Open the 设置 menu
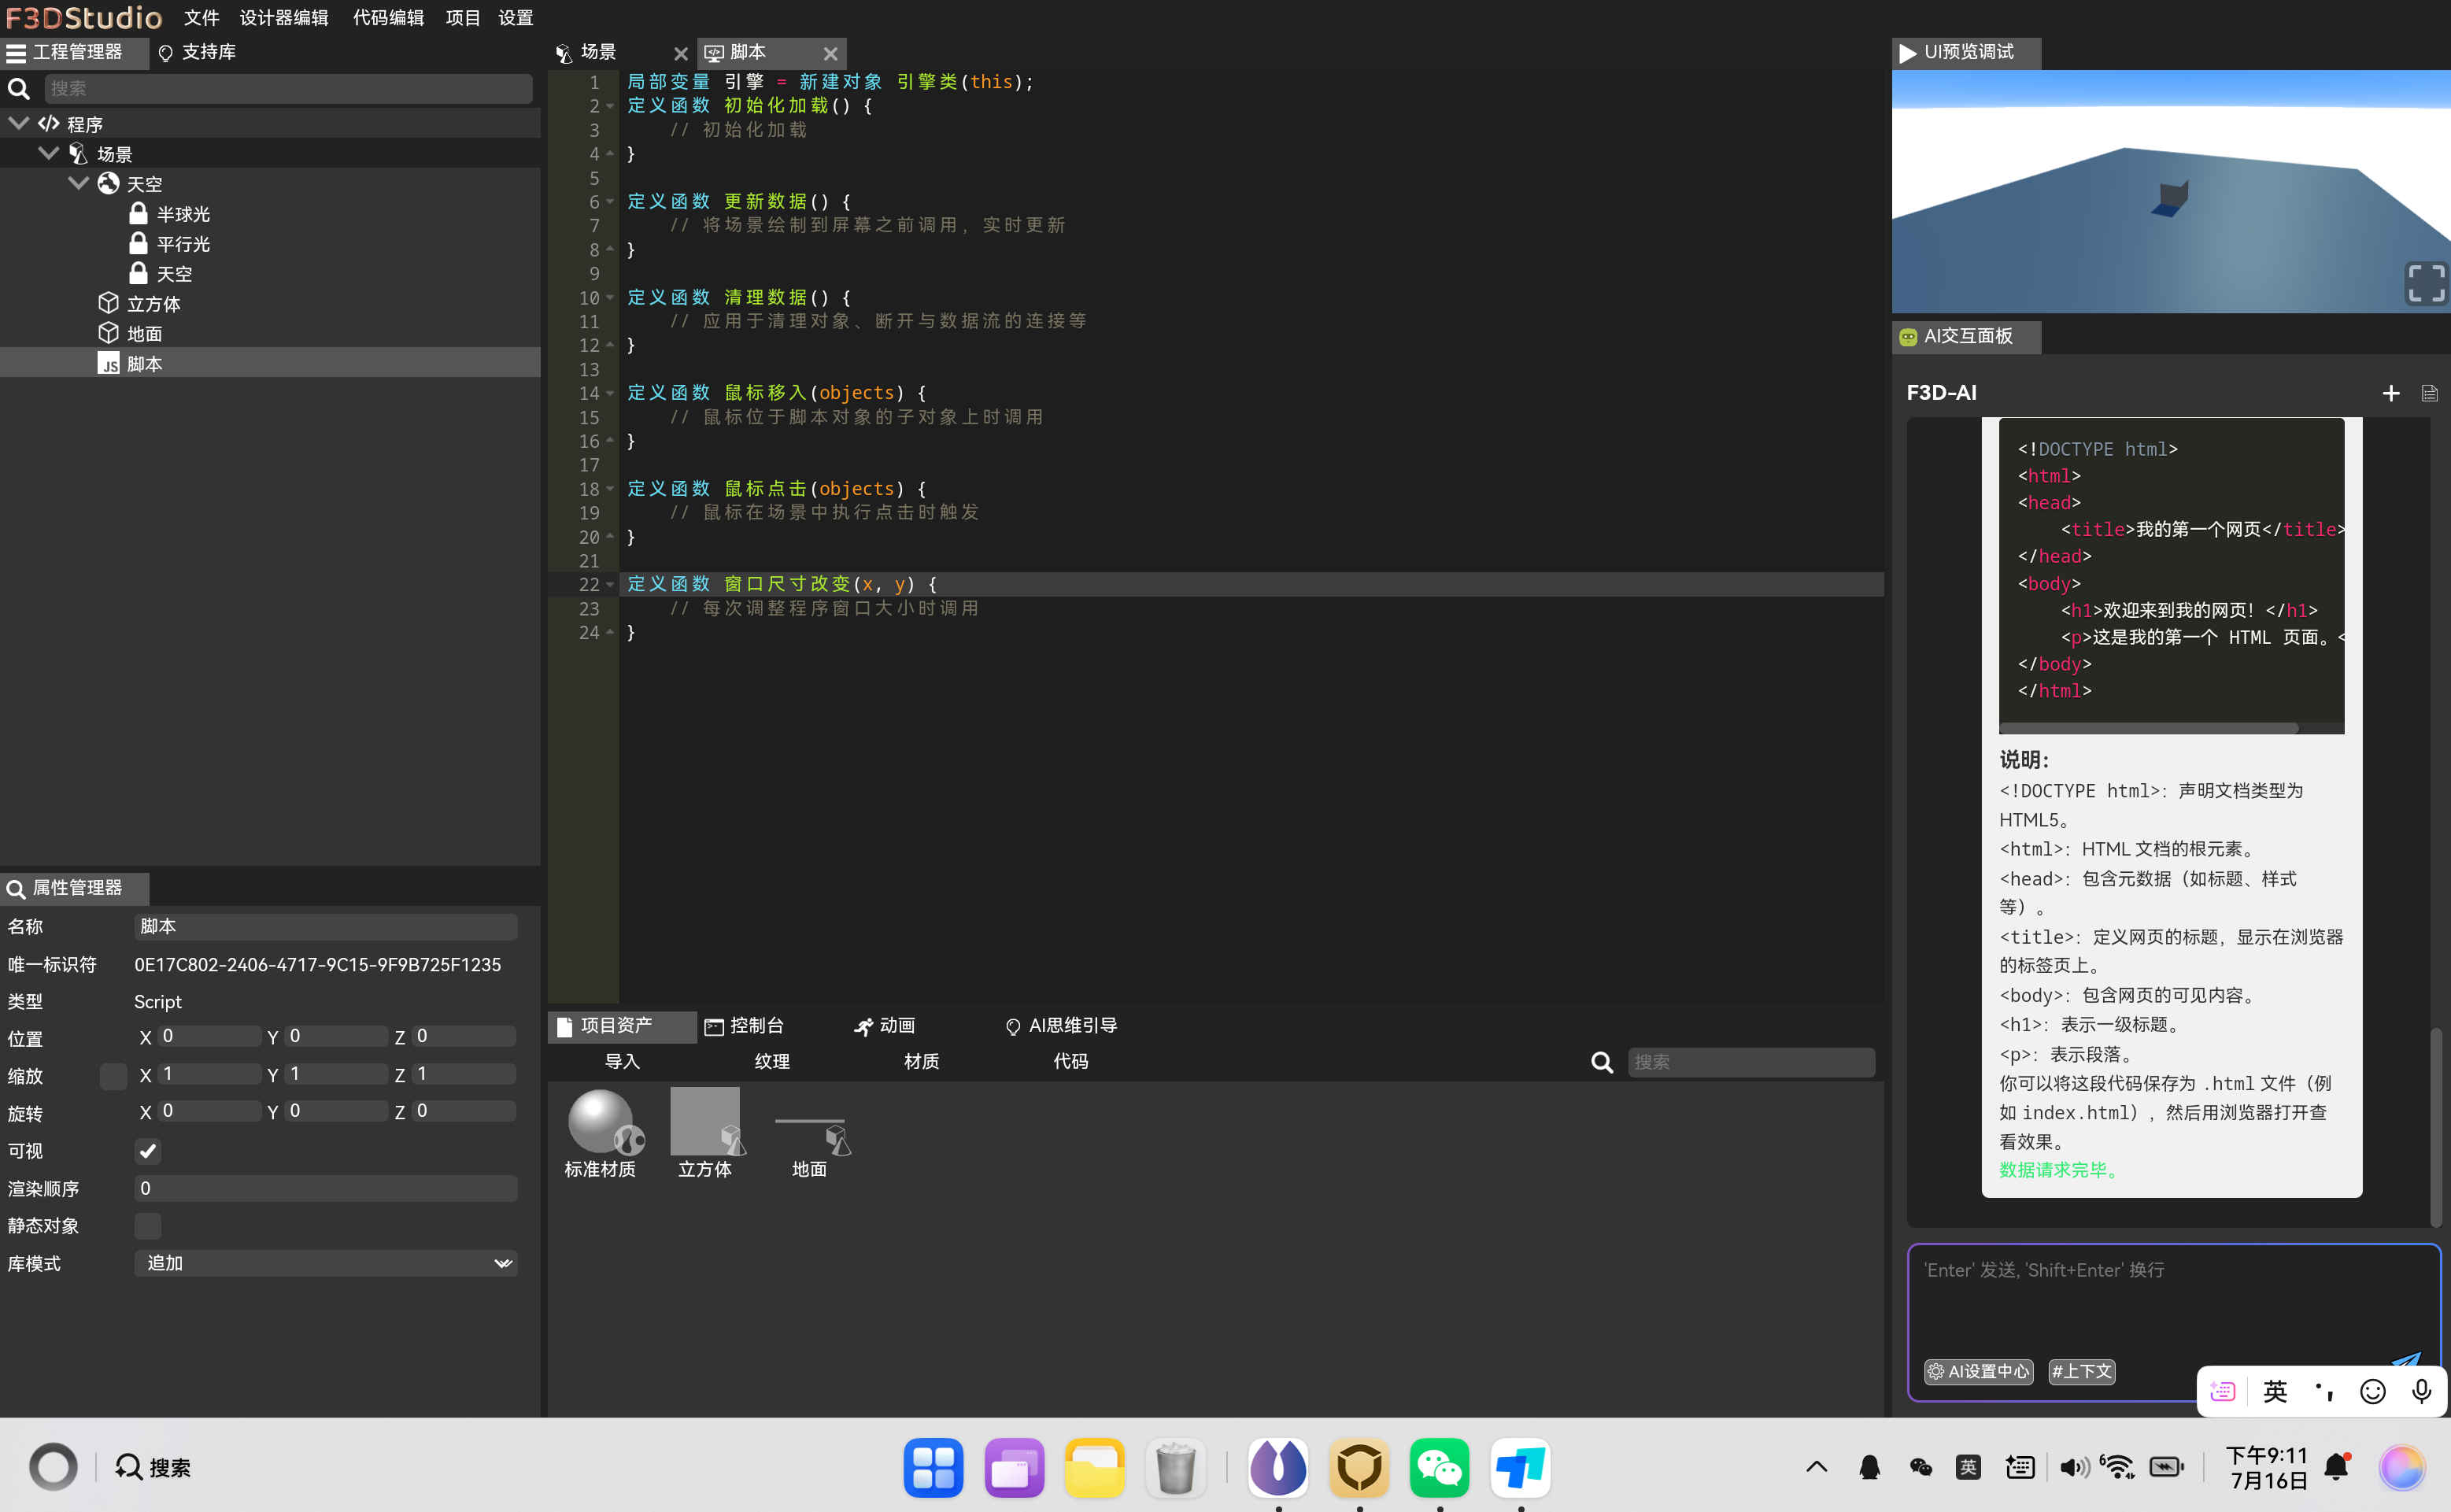Screen dimensions: 2451x1512 (516, 18)
